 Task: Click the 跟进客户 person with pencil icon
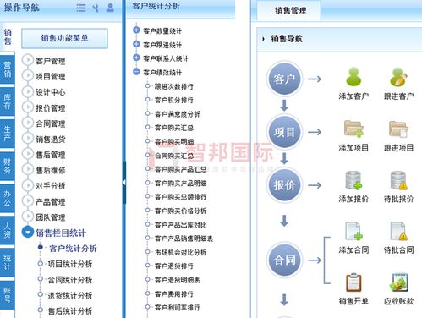coord(398,77)
